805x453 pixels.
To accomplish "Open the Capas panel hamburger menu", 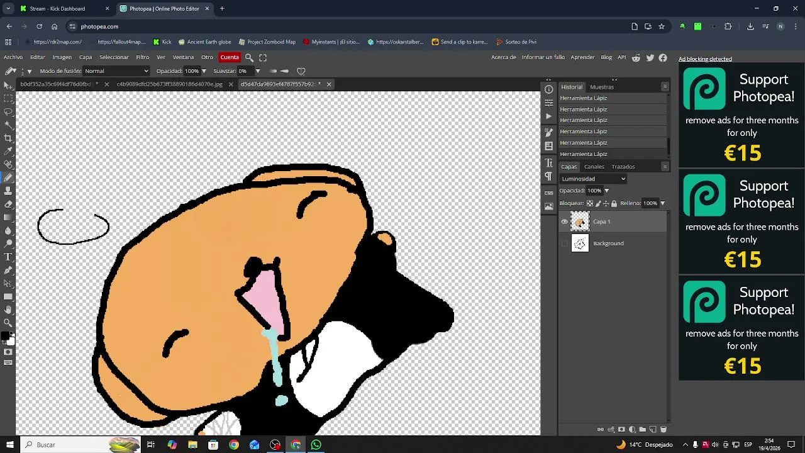I will pos(665,167).
